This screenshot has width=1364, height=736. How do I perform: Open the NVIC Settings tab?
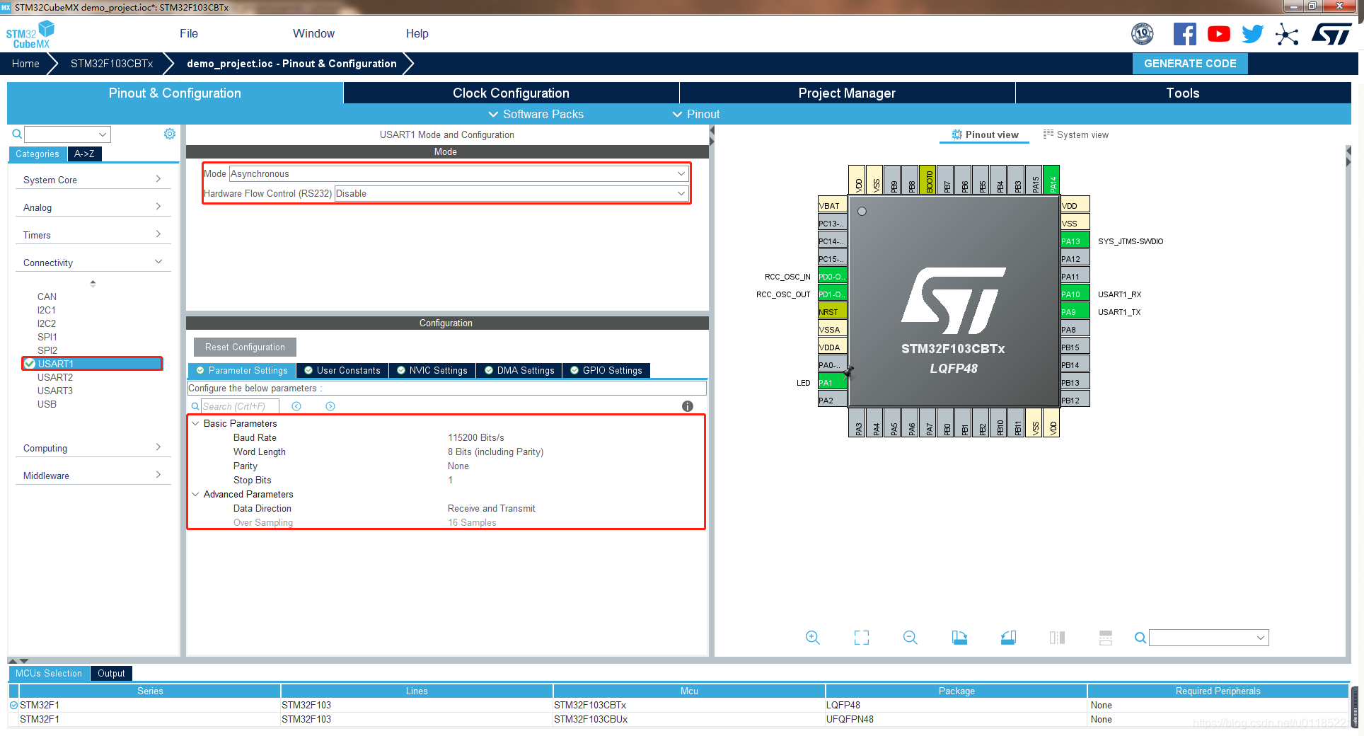pyautogui.click(x=432, y=370)
